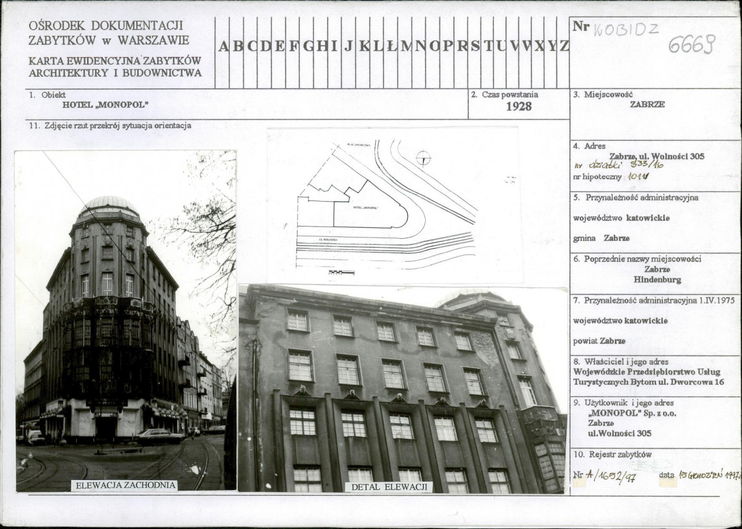Click the "ELEWACJA ZACHODNIA" caption label

124,486
